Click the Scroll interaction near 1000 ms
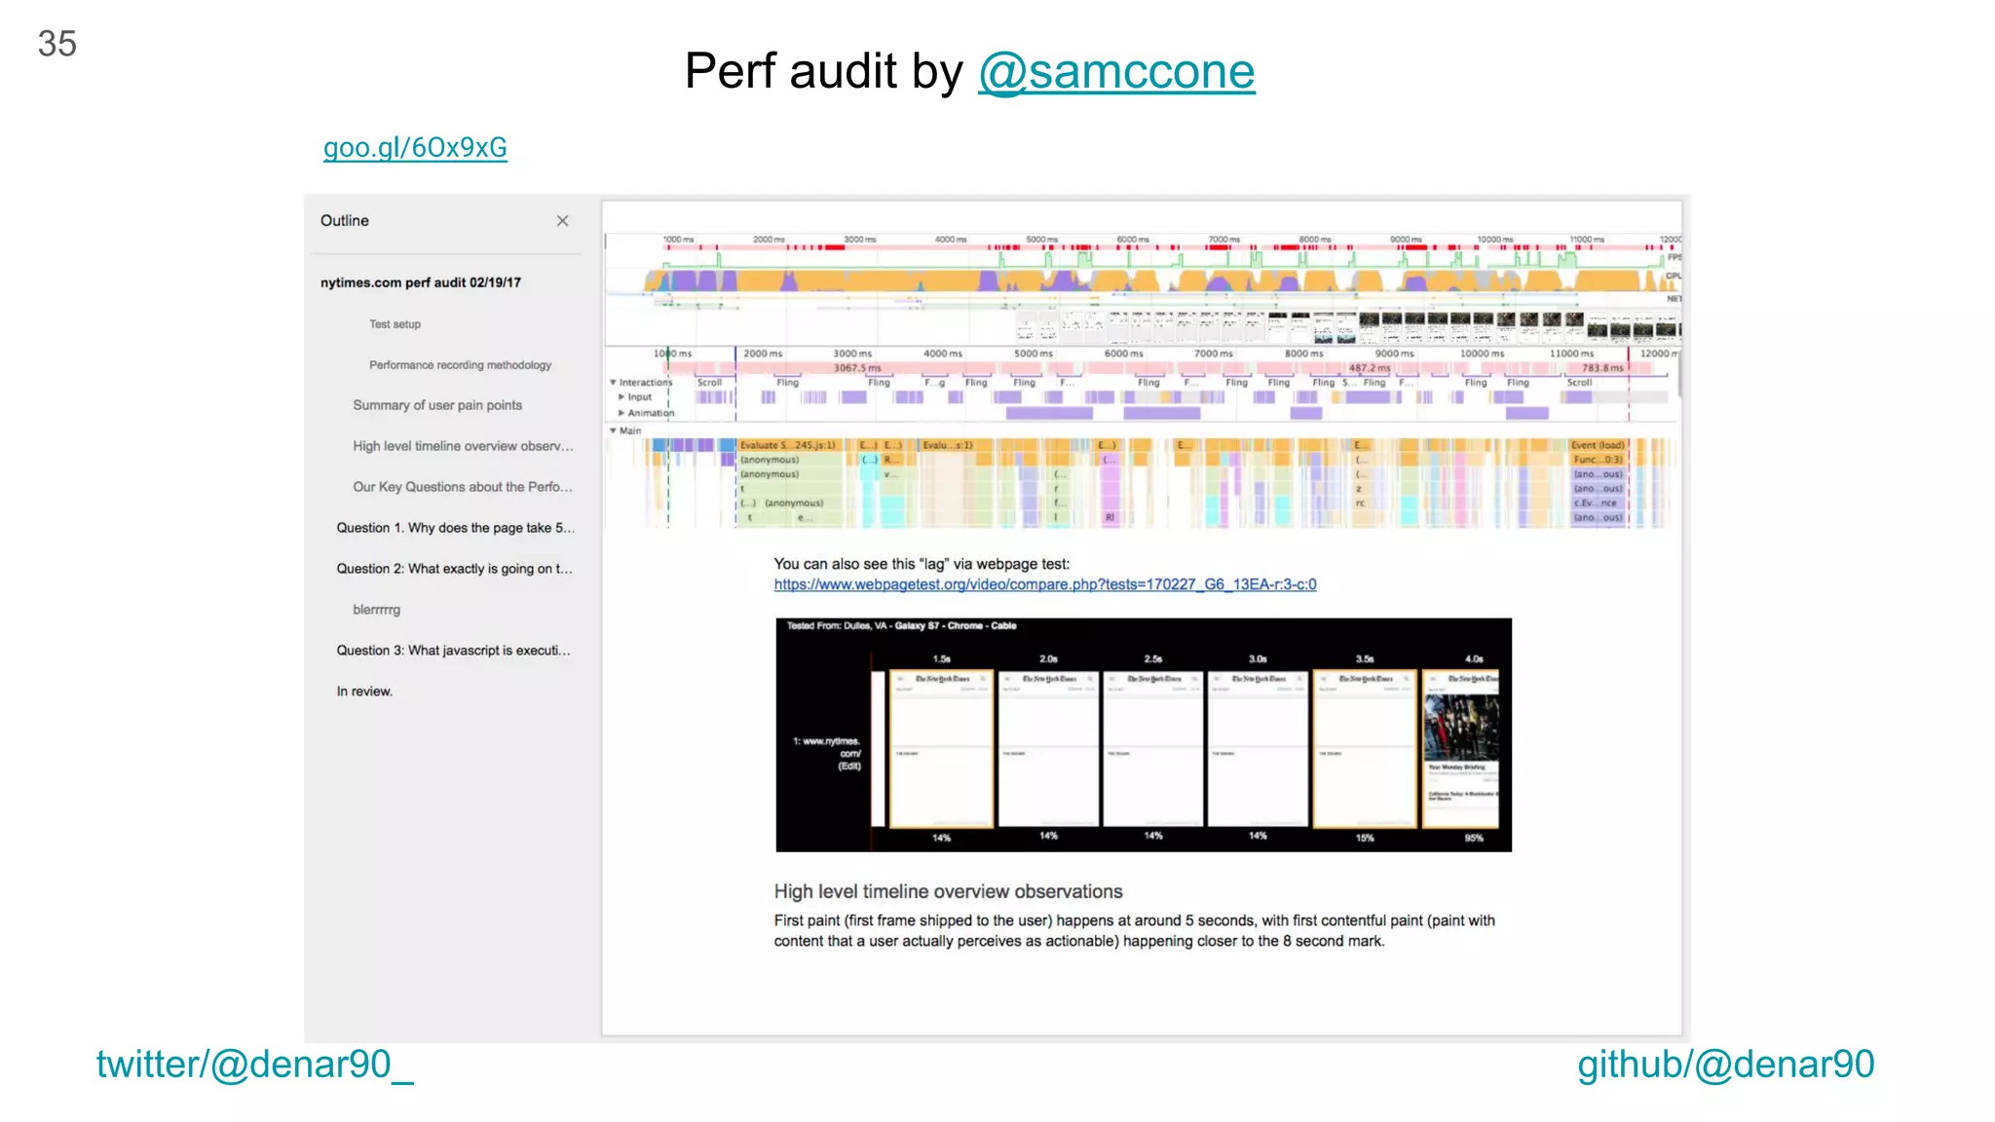 [x=709, y=383]
